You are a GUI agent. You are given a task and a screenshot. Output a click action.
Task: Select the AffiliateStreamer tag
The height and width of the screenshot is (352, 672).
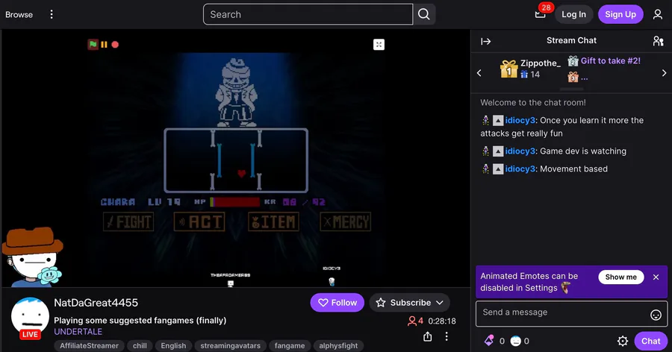pos(89,345)
